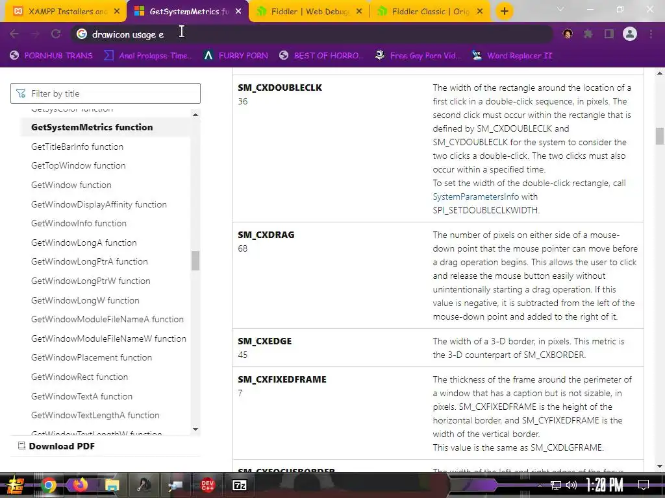
Task: Click the browser back arrow
Action: [14, 34]
